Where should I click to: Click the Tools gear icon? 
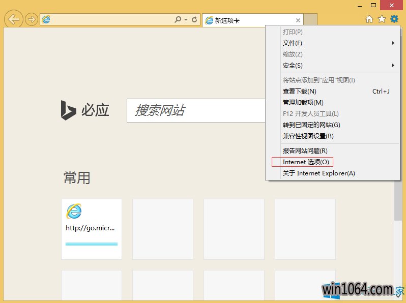click(x=394, y=19)
